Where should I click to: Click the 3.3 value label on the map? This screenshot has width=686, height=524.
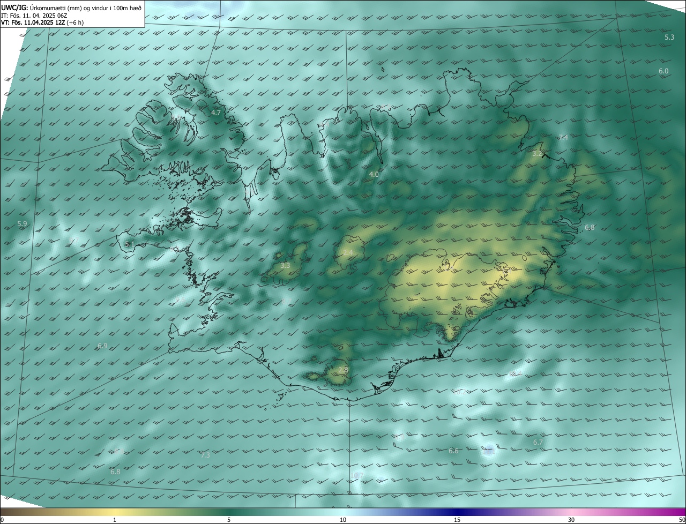[x=285, y=265]
